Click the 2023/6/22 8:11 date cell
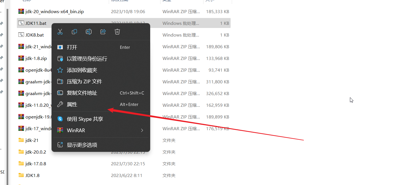Screen dimensions: 394x185 click(126, 175)
